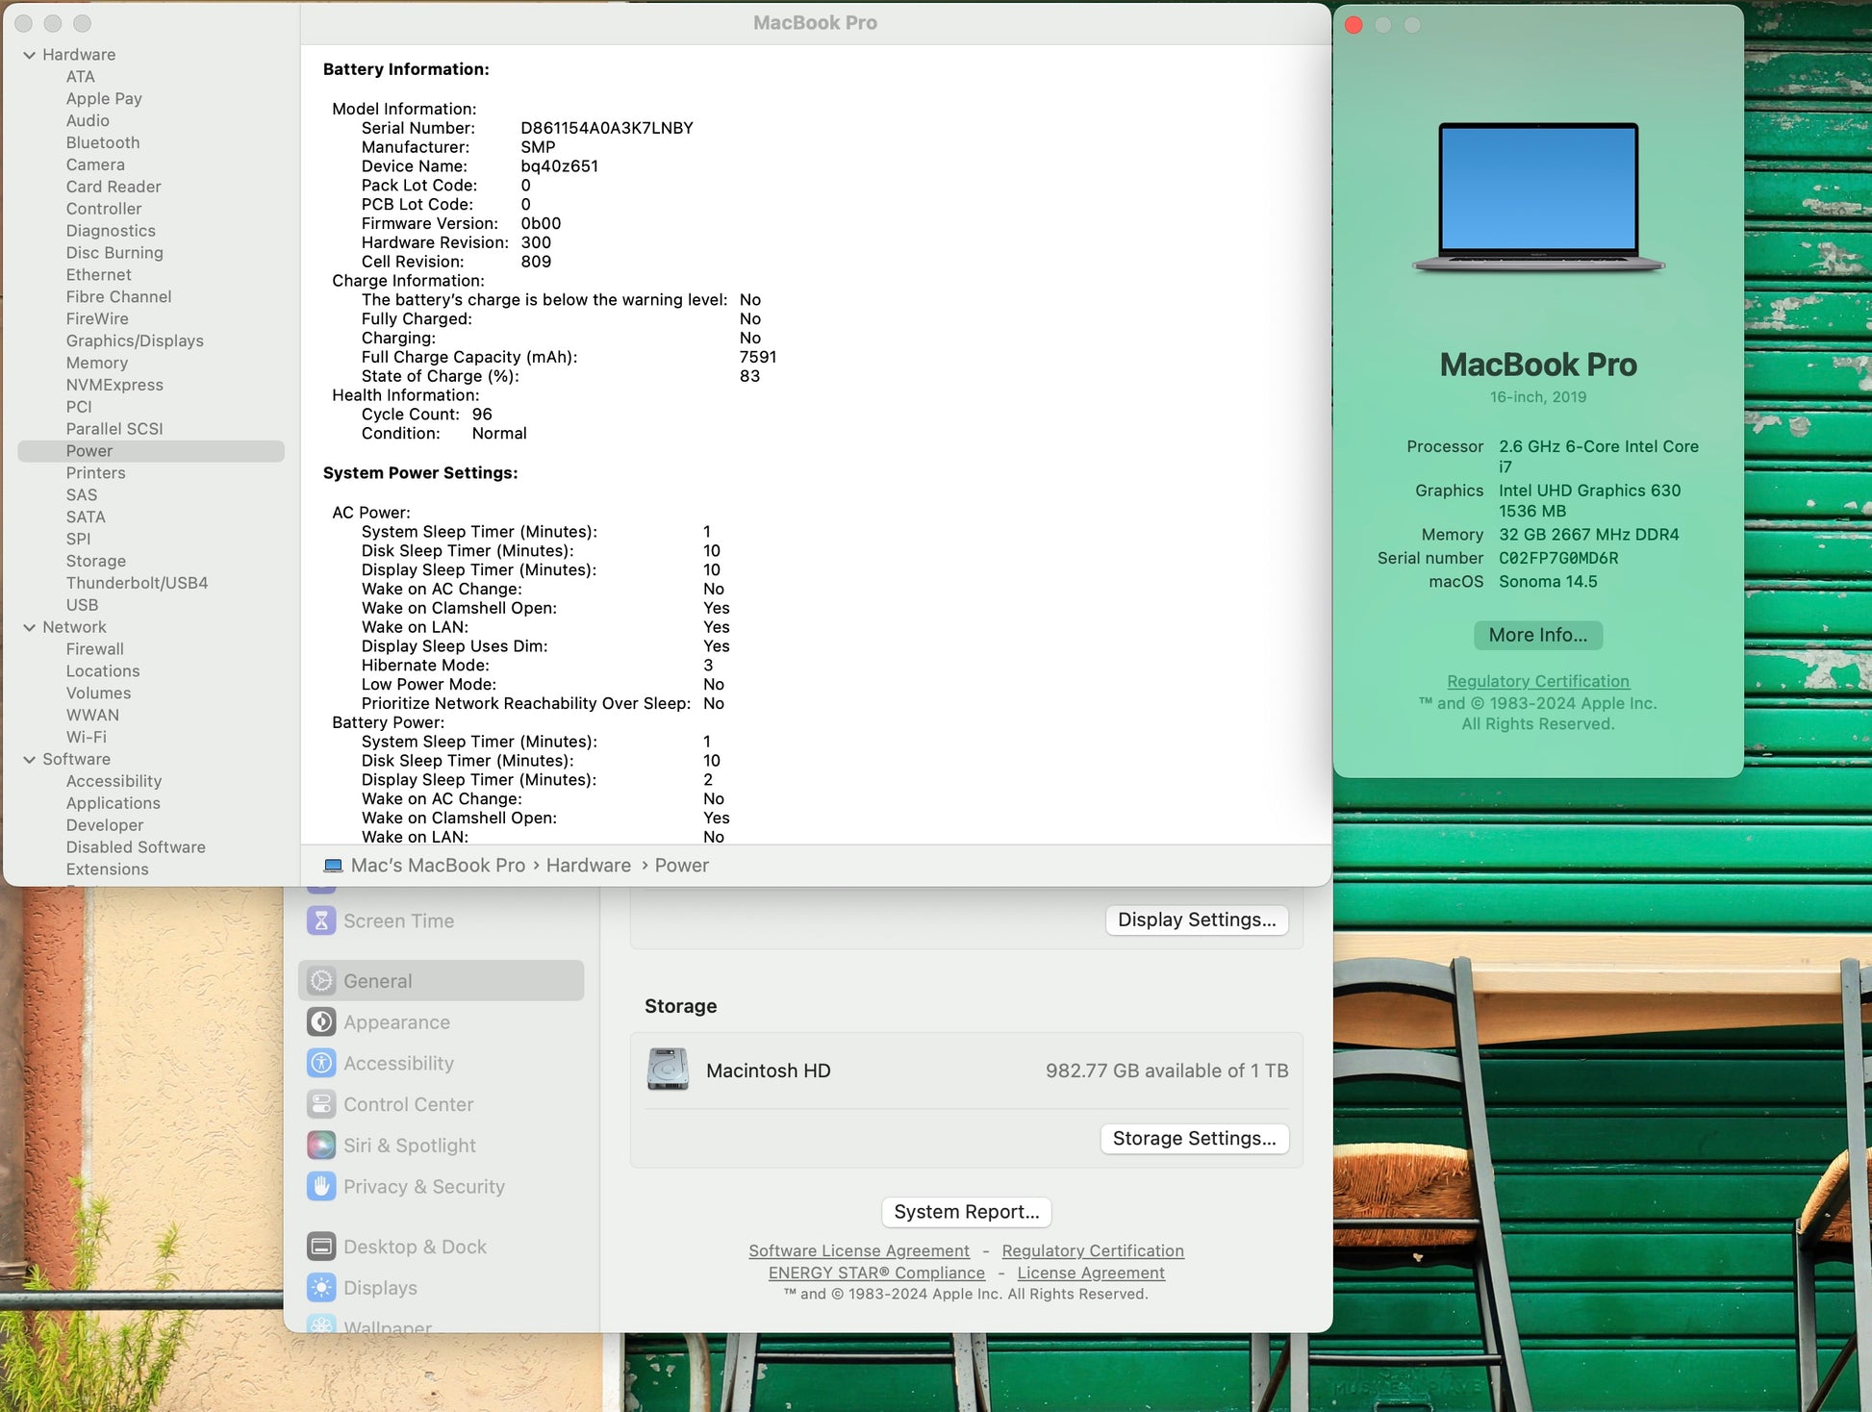The image size is (1872, 1412).
Task: Open Appearance settings icon
Action: click(321, 1022)
